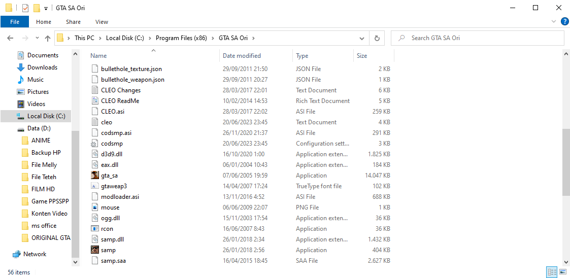Click chevron after Local Disk (C:) breadcrumb
This screenshot has height=278, width=570.
point(150,38)
